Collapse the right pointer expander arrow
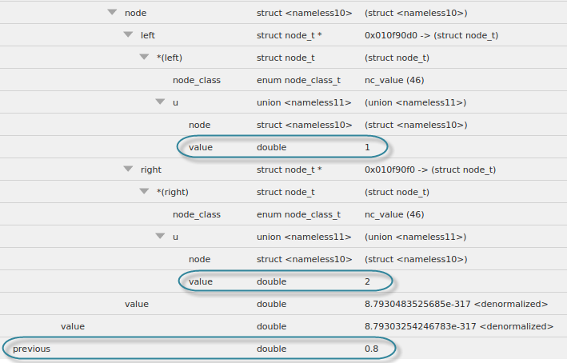Viewport: 567px width, 363px height. point(128,170)
